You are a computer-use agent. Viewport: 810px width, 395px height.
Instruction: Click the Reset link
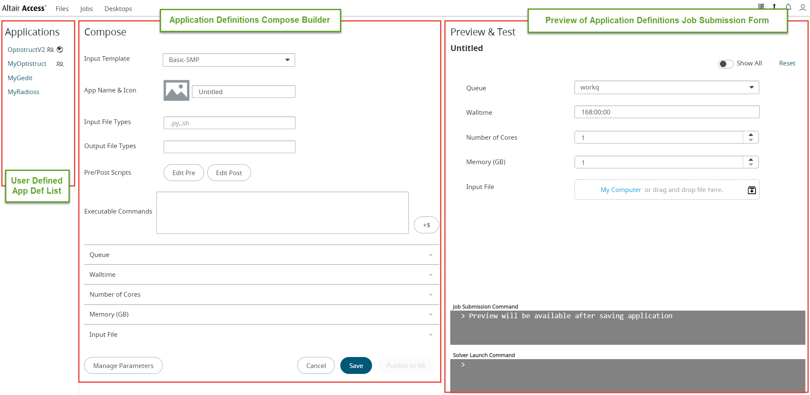click(x=787, y=63)
